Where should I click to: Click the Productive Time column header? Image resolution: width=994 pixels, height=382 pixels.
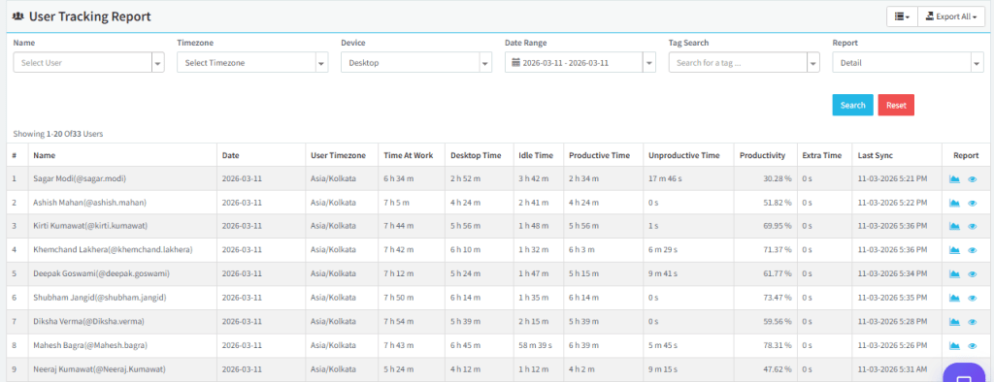(x=599, y=155)
